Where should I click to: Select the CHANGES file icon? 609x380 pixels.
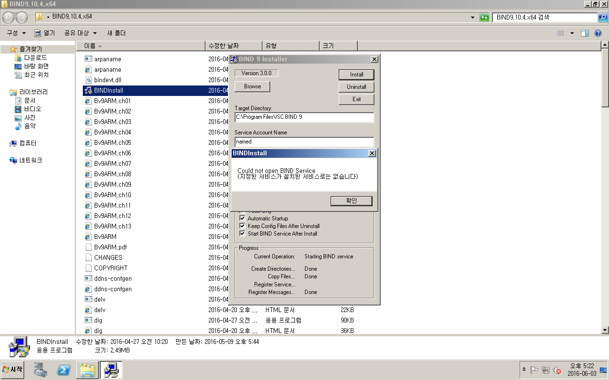[88, 257]
